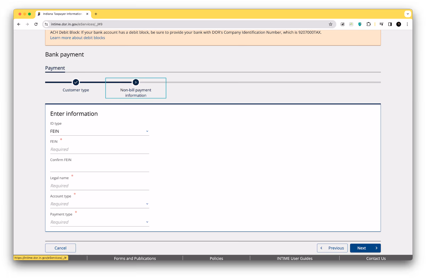Open Forms and Publications footer link
Screen dimensions: 426x278
coord(135,258)
